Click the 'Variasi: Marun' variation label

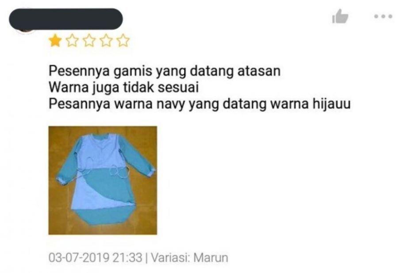pyautogui.click(x=190, y=258)
